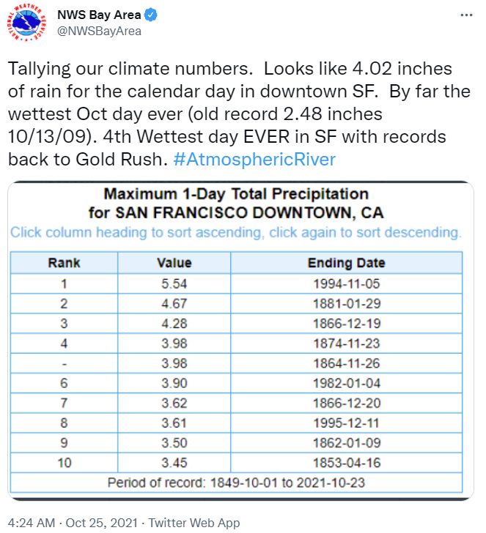Screen dimensions: 486x533
Task: Click the sort instruction text above table
Action: pyautogui.click(x=236, y=233)
